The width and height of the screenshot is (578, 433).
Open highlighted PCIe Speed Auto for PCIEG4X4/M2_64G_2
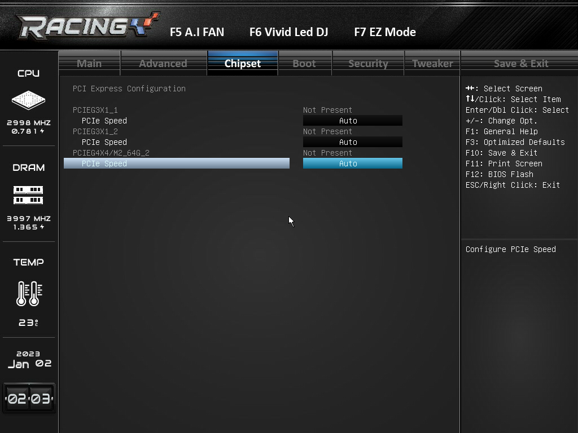click(352, 164)
